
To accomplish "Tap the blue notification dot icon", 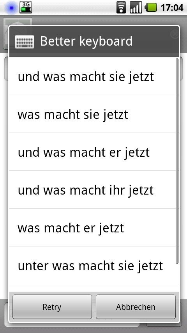I will [x=11, y=8].
